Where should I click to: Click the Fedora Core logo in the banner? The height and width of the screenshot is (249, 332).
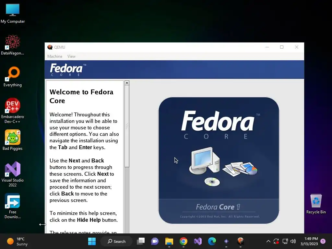click(68, 70)
